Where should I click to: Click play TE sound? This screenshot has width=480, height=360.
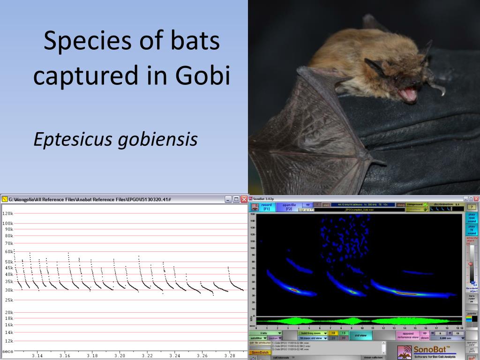tap(472, 230)
